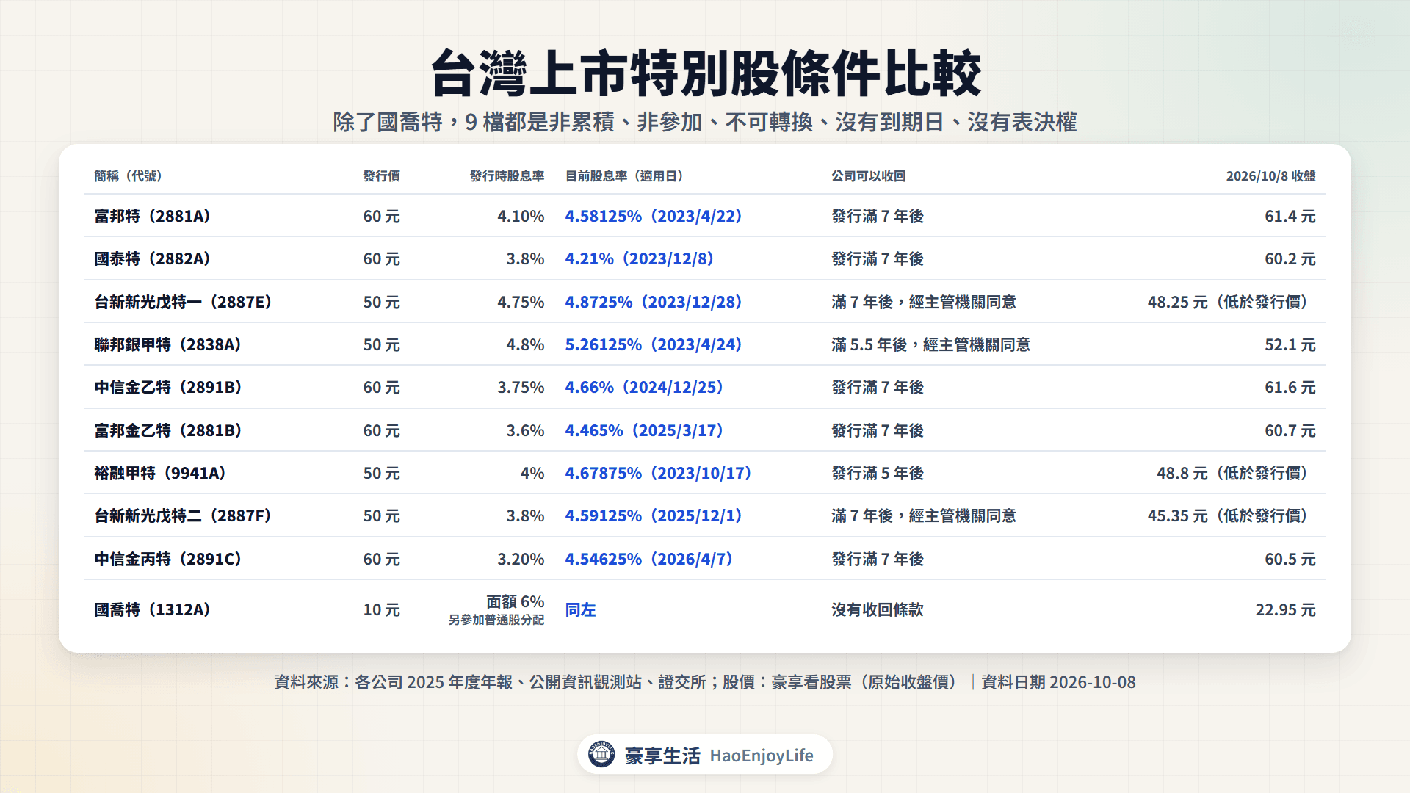This screenshot has width=1410, height=793.
Task: Click the 發行時股息率 column header
Action: pyautogui.click(x=507, y=176)
